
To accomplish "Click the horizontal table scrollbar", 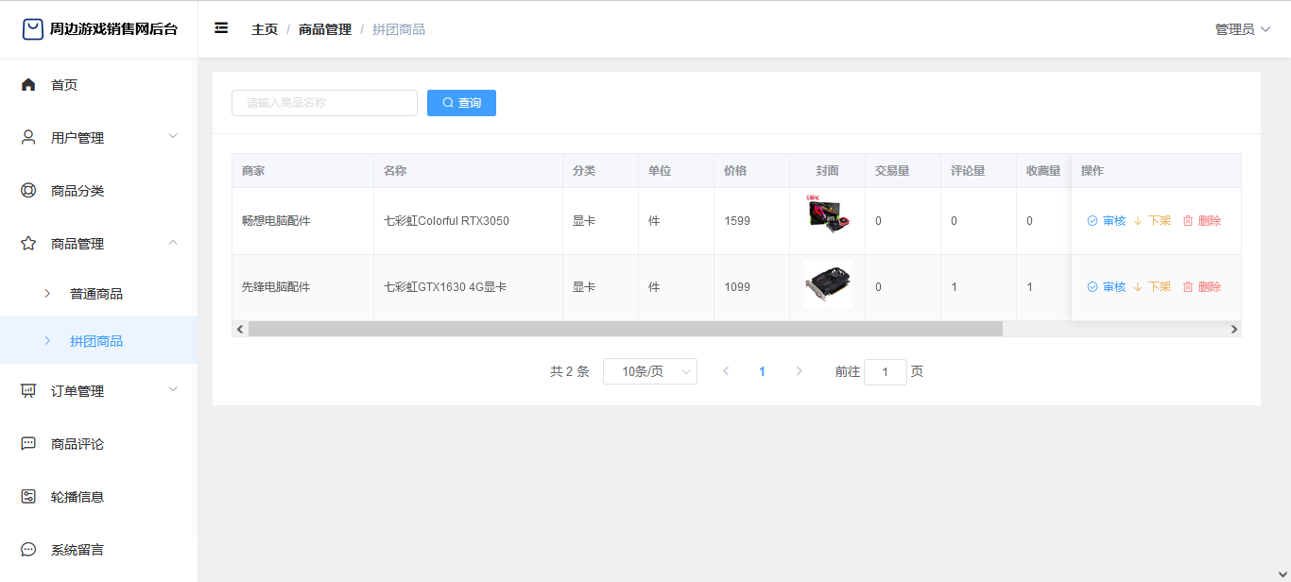I will (x=625, y=329).
